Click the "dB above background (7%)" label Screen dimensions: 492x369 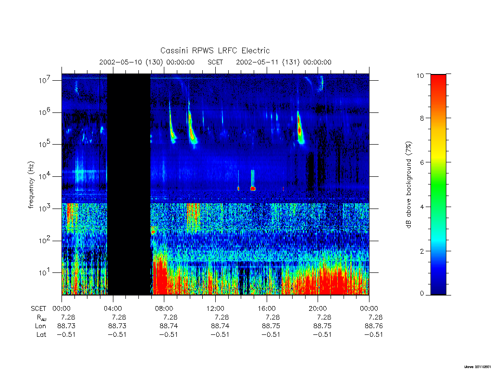(x=408, y=185)
